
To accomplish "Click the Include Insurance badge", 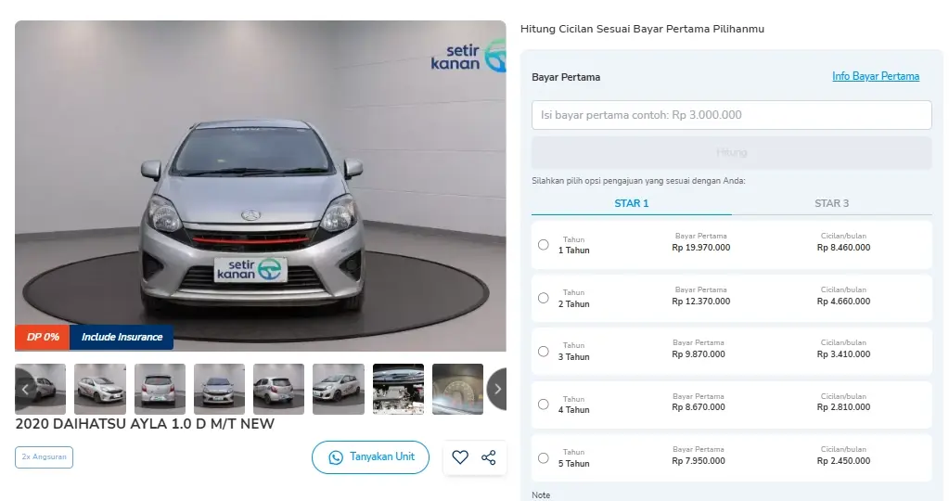I will click(x=122, y=337).
